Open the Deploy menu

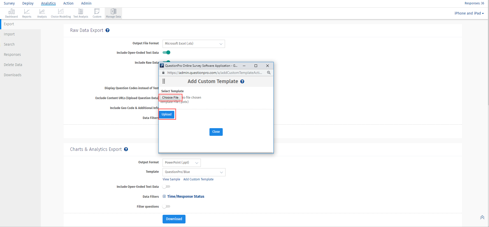click(x=28, y=3)
